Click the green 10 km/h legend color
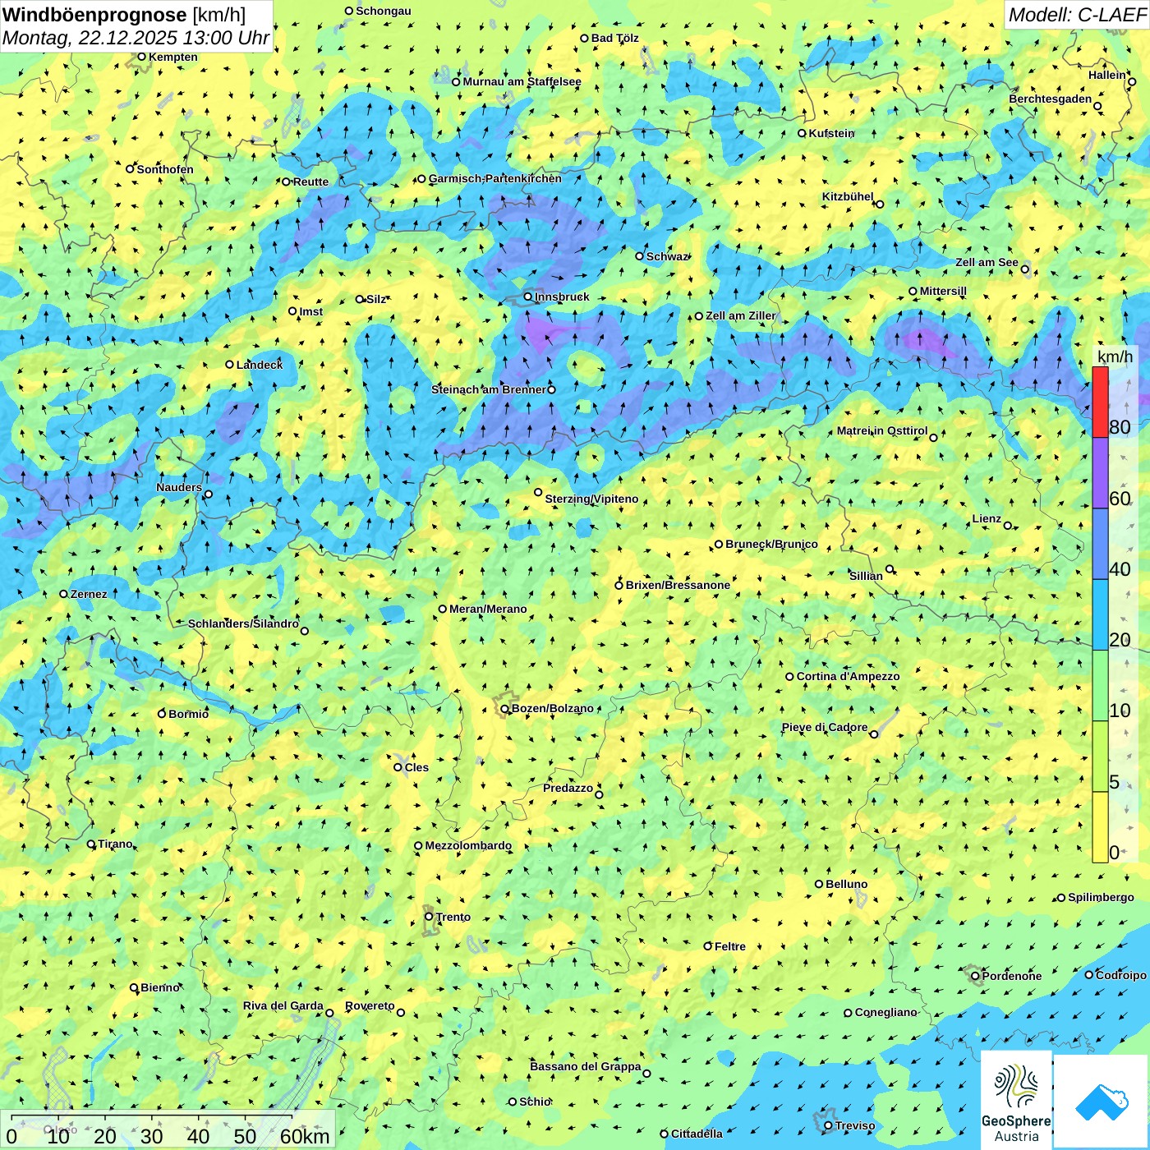 pos(1100,685)
